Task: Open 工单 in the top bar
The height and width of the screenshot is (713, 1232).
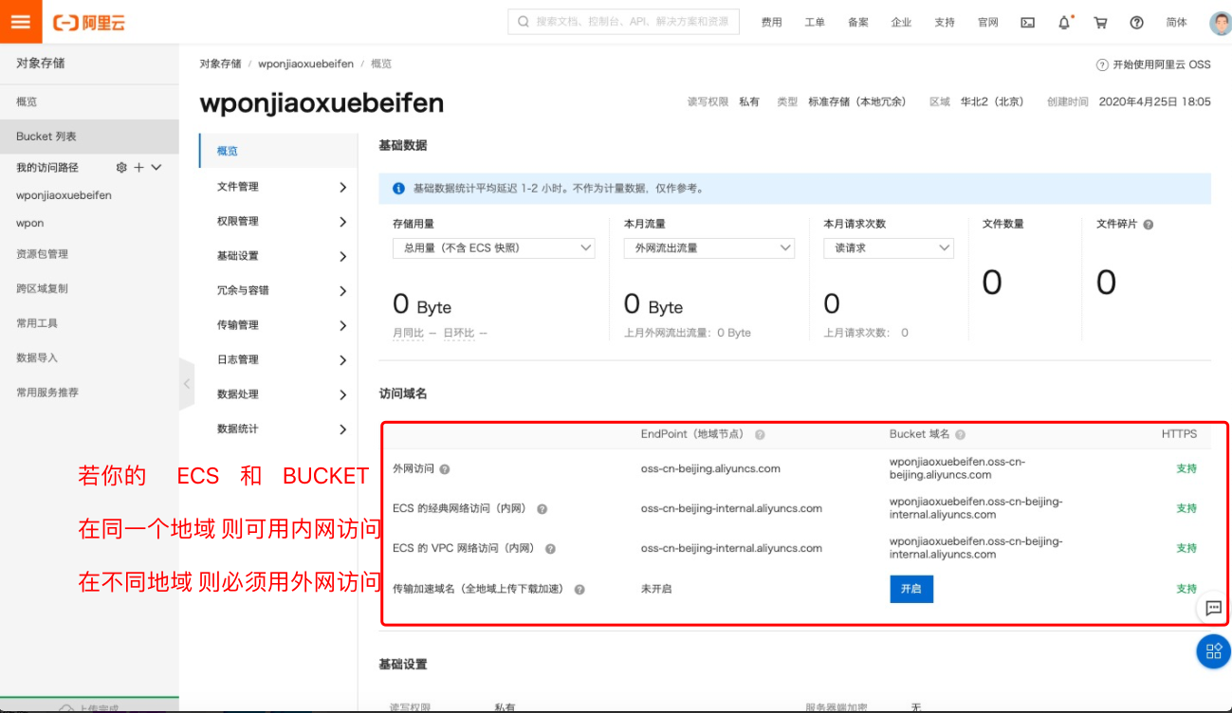Action: [x=815, y=23]
